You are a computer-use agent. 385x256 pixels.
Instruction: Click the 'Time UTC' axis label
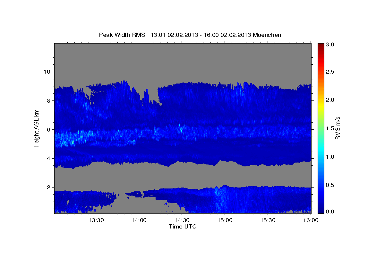pos(183,227)
